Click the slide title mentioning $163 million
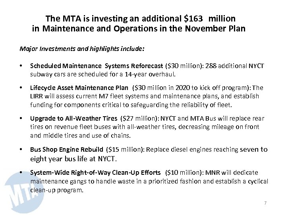This screenshot has width=286, height=215. point(140,18)
